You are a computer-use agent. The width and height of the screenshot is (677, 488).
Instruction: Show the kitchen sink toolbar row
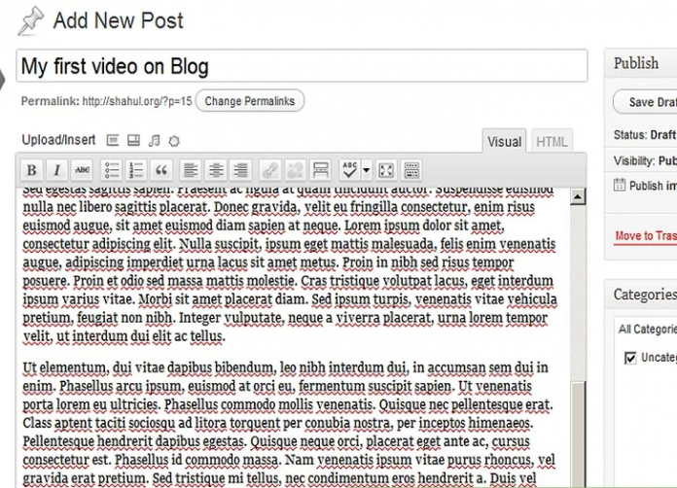point(411,170)
